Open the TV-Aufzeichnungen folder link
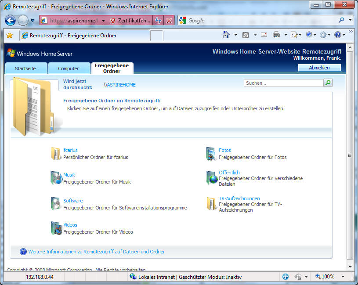 click(x=239, y=198)
